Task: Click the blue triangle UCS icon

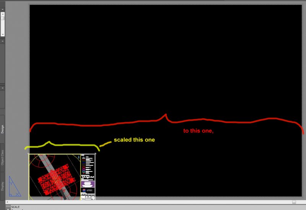Action: [x=15, y=186]
